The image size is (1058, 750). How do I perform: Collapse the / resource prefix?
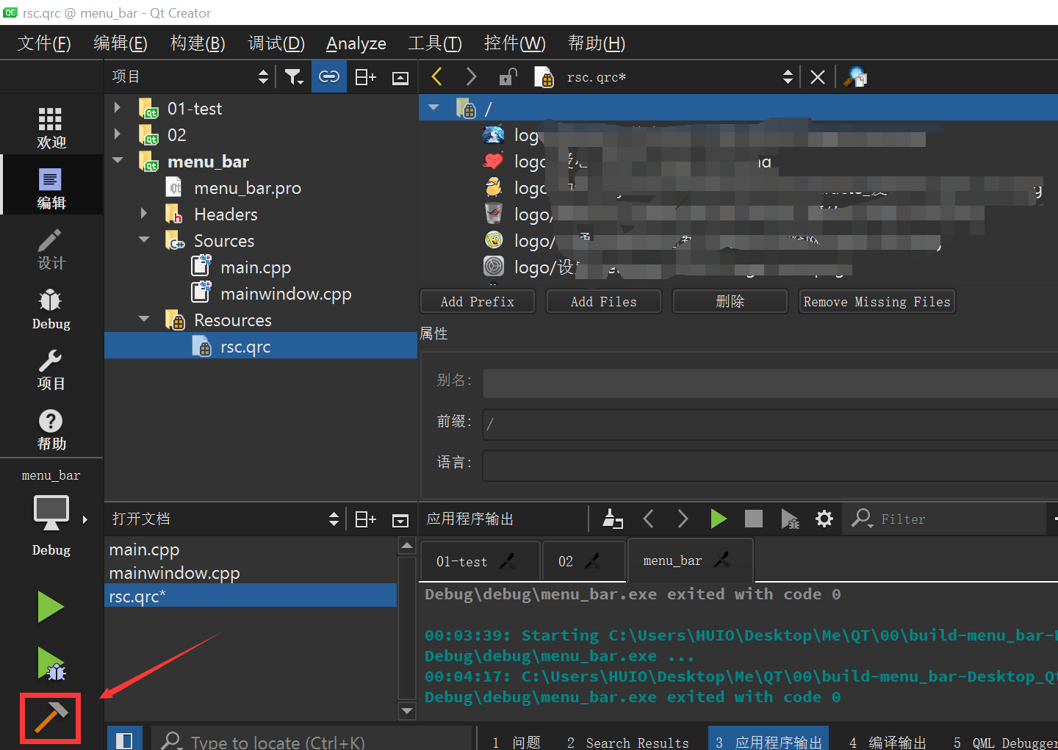click(433, 107)
